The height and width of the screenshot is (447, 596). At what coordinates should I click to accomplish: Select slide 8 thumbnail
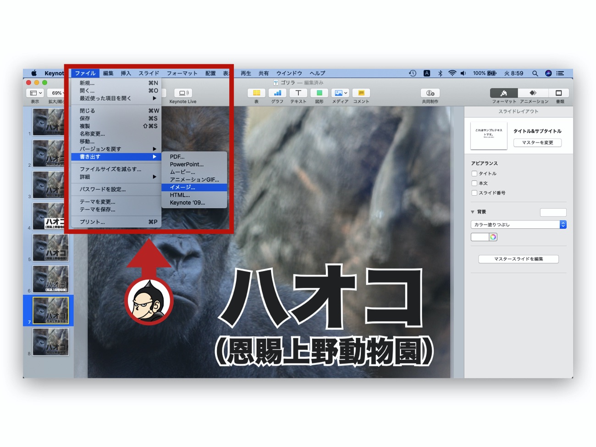(x=50, y=342)
